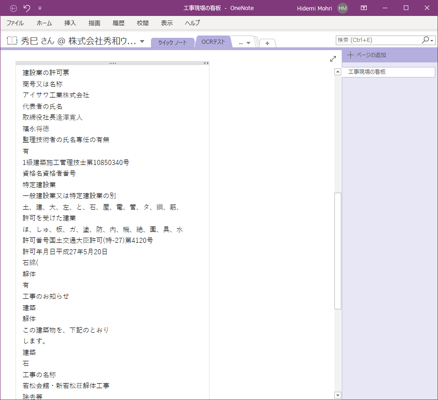Expand the notebook list dropdown arrow

click(142, 41)
